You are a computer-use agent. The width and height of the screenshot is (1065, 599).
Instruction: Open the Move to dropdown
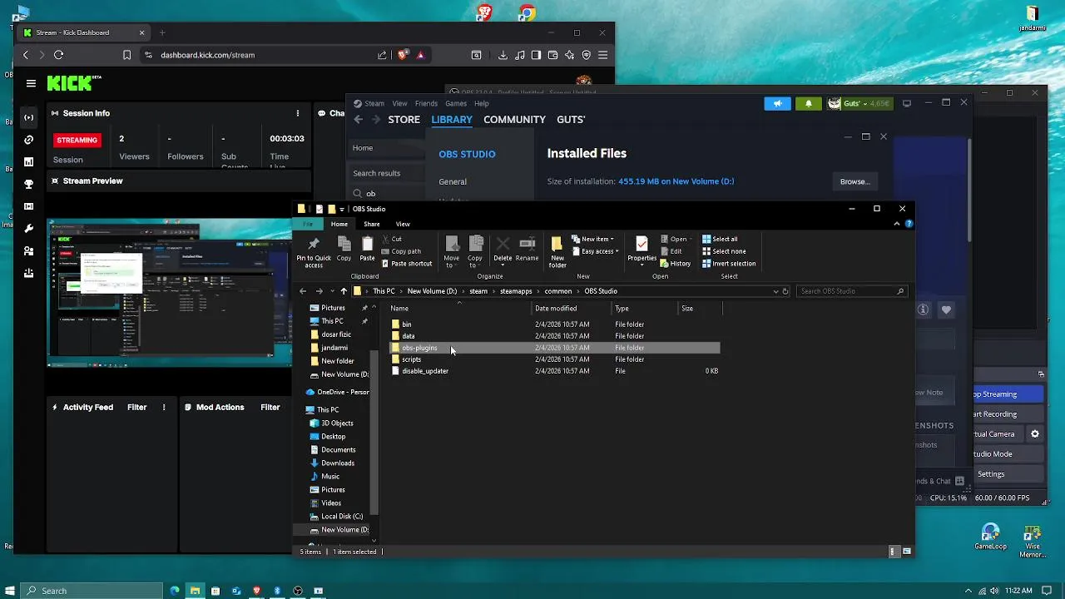coord(451,251)
